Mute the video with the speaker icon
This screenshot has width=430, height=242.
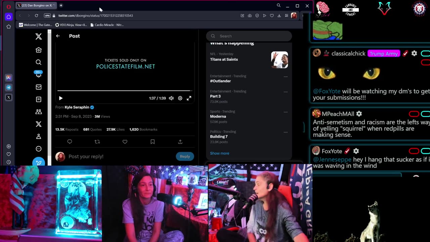coord(171,98)
